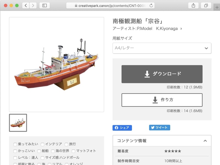This screenshot has height=165, width=220.
Task: Click the Twitter bird icon on ツイート button
Action: tap(153, 127)
